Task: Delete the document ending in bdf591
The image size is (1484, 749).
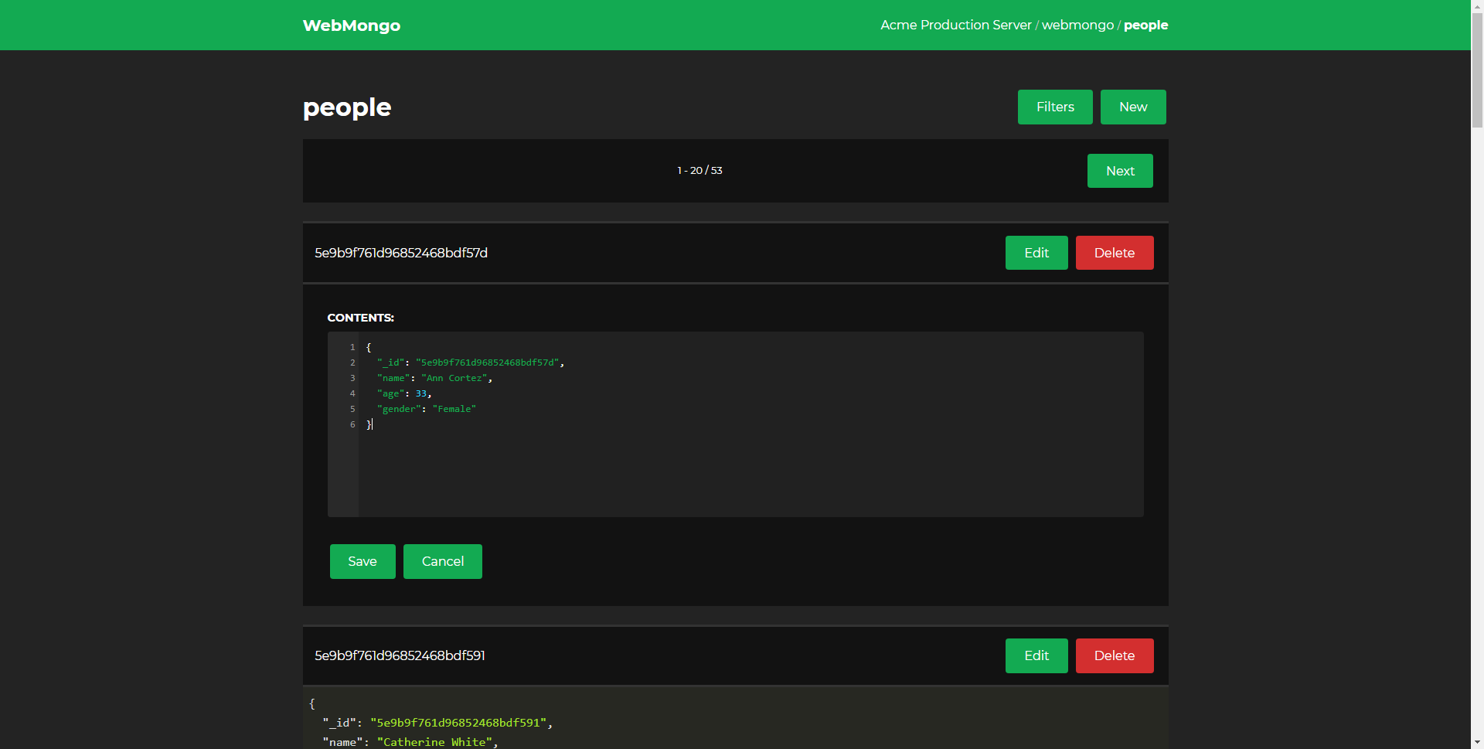Action: tap(1114, 655)
